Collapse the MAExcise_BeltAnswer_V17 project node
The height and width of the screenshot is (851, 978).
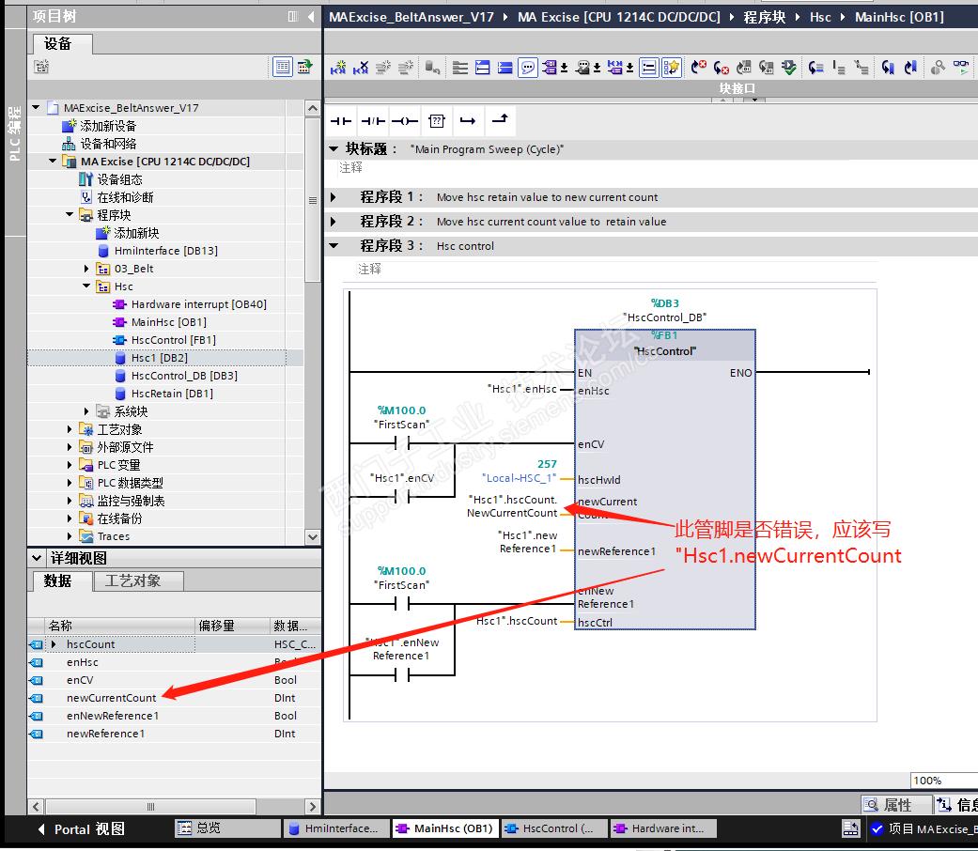click(37, 108)
